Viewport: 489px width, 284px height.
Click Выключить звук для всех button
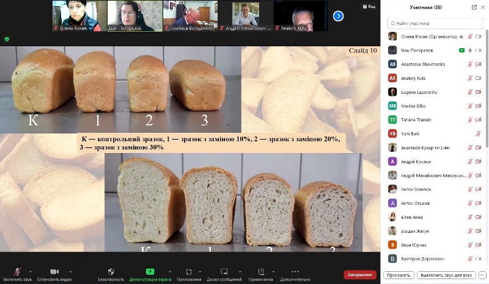[x=446, y=275]
